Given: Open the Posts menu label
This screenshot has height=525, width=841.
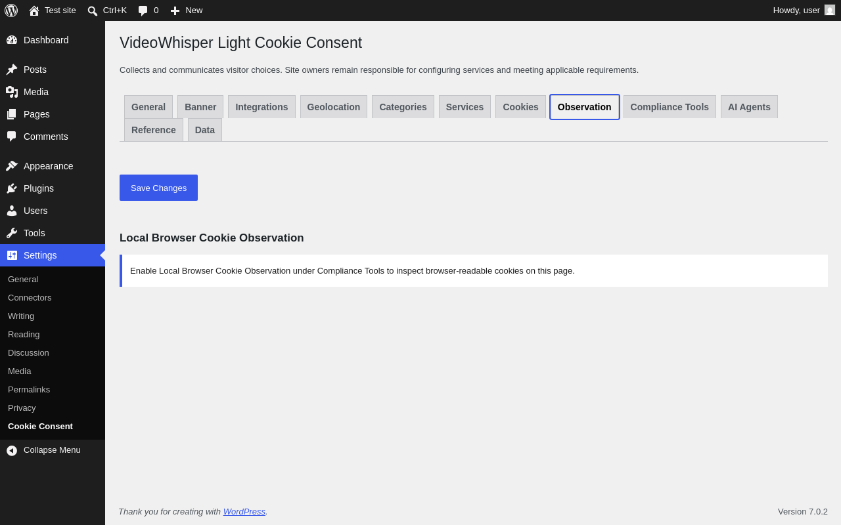Looking at the screenshot, I should coord(35,70).
